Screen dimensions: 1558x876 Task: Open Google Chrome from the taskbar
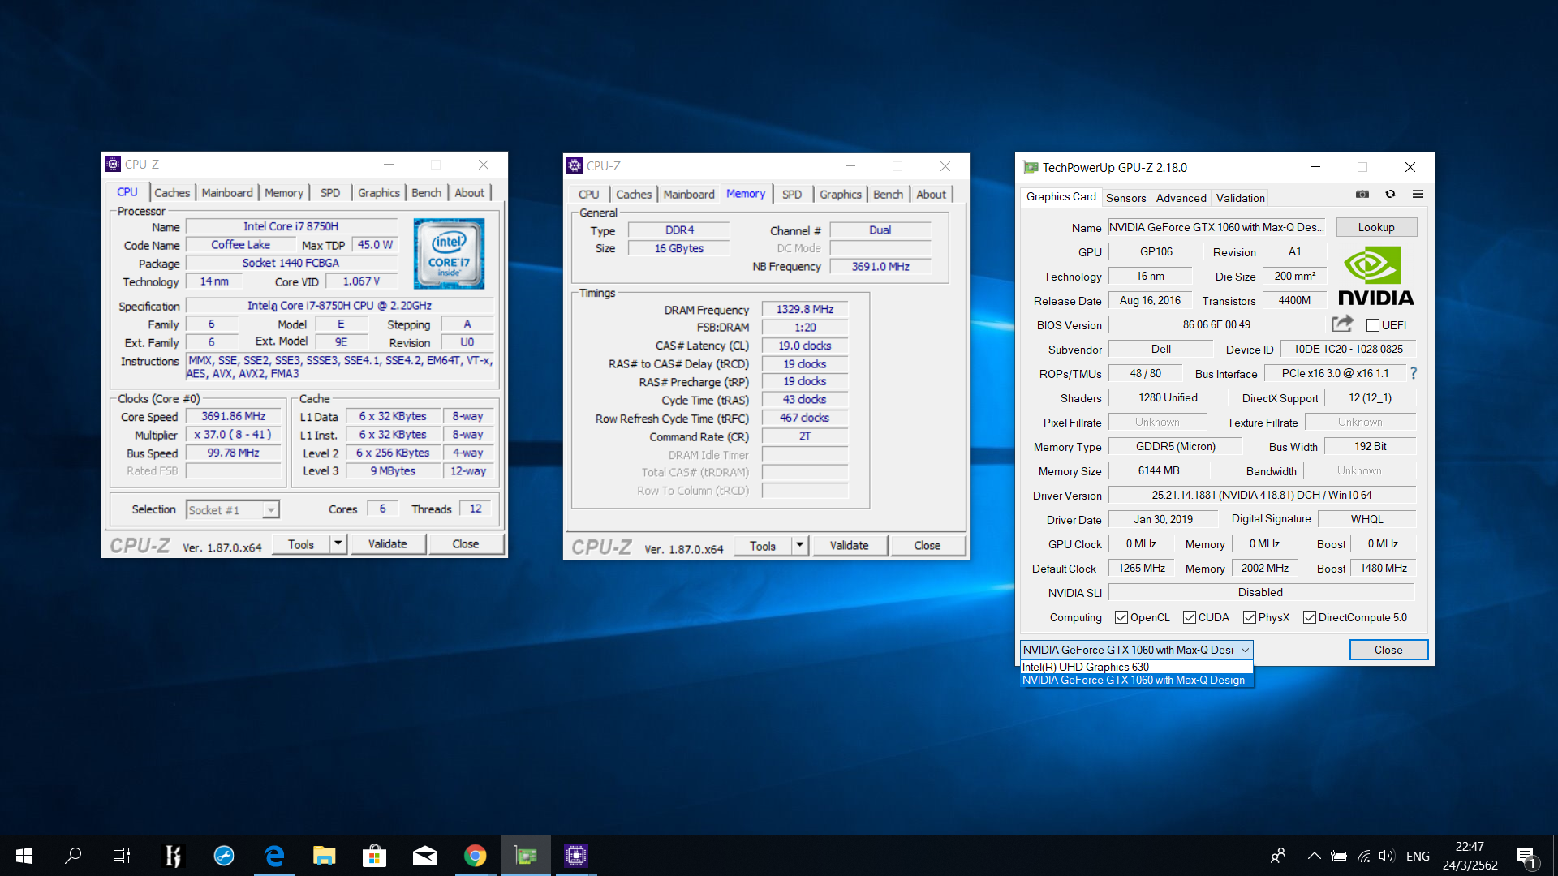click(475, 855)
